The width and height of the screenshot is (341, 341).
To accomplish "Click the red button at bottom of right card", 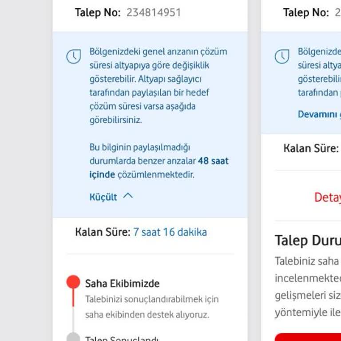I will [308, 337].
